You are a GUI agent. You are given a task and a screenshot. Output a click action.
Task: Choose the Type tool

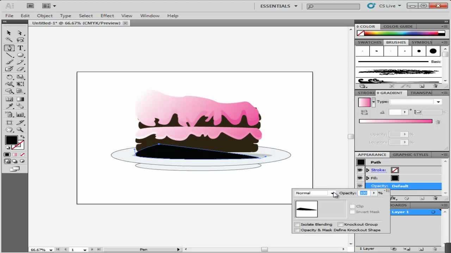click(20, 48)
